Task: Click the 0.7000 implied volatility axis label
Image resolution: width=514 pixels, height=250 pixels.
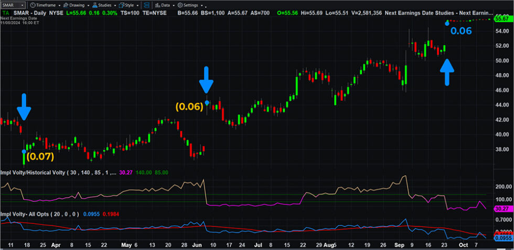Action: [x=504, y=220]
